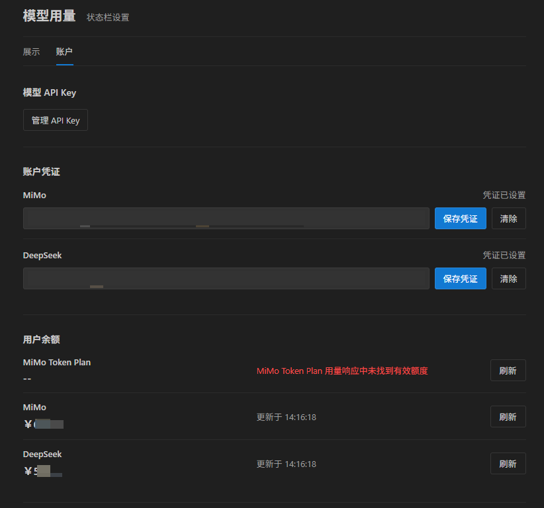Select the 账户 tab
This screenshot has width=544, height=508.
click(65, 52)
